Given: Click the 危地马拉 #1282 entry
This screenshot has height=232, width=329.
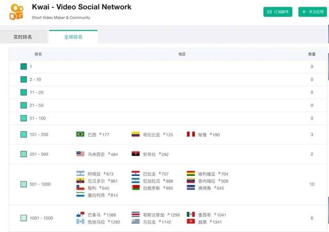Looking at the screenshot, I should [x=104, y=222].
